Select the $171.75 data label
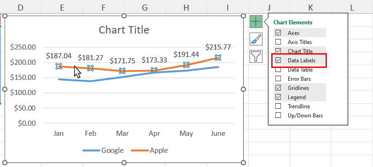373x167 pixels. coord(122,61)
